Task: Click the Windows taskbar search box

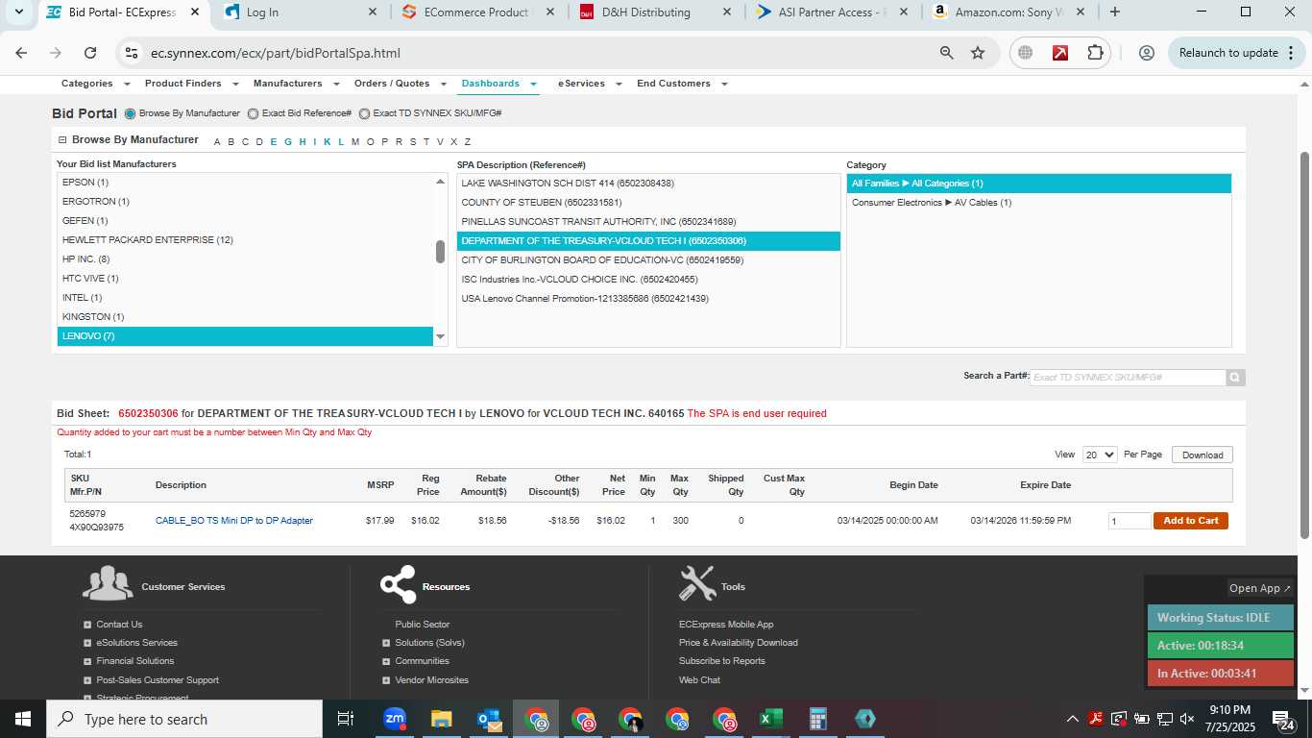Action: click(184, 719)
